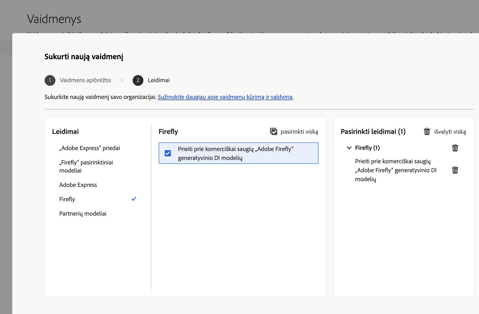The height and width of the screenshot is (314, 479).
Task: Open the Sužinokite daugiau link about role management
Action: coord(225,97)
